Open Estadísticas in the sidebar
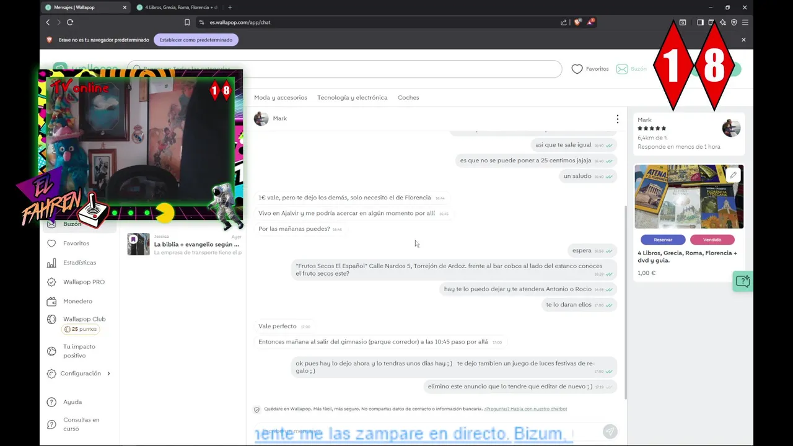 pyautogui.click(x=81, y=263)
